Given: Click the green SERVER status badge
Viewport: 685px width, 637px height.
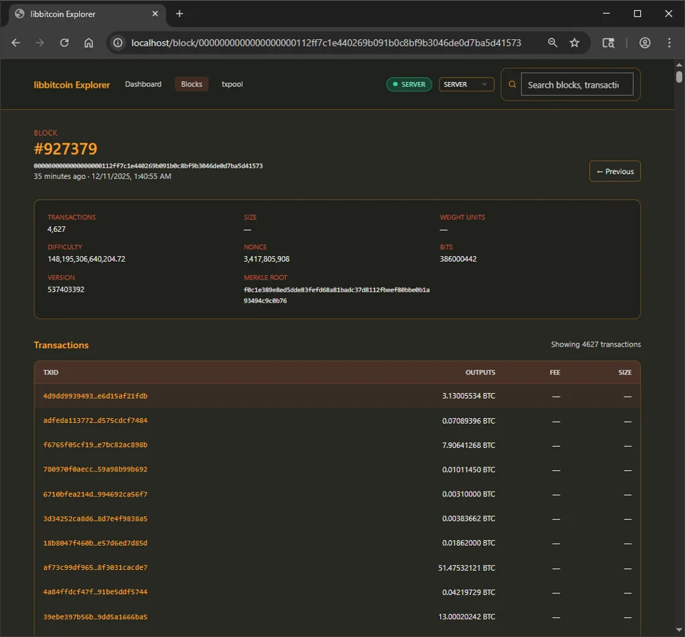Looking at the screenshot, I should [x=409, y=84].
